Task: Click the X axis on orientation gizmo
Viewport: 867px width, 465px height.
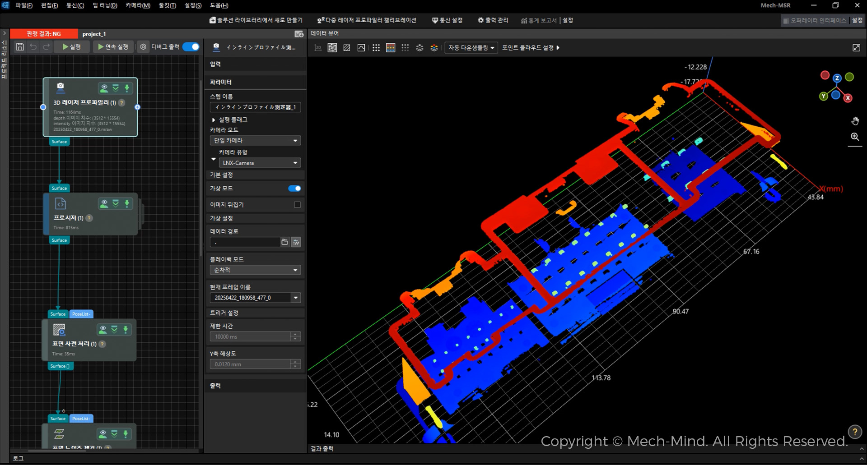Action: click(x=848, y=98)
